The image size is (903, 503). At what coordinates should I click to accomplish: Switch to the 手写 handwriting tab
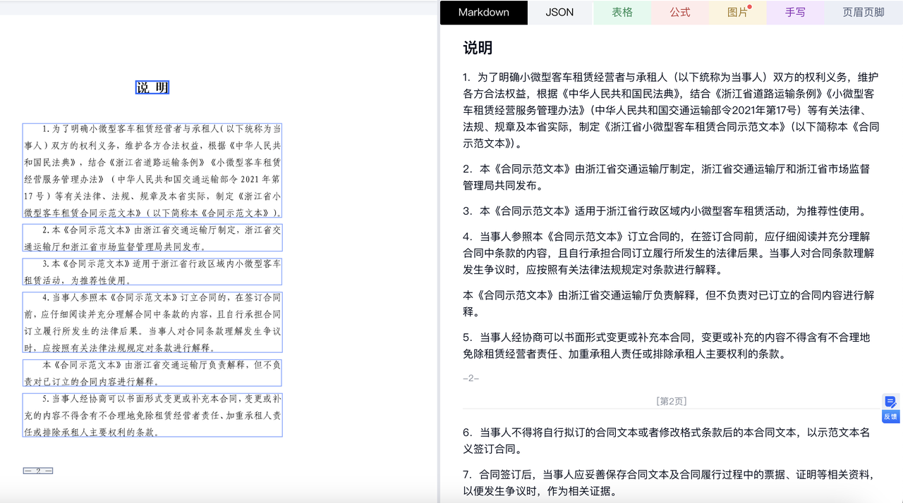794,12
